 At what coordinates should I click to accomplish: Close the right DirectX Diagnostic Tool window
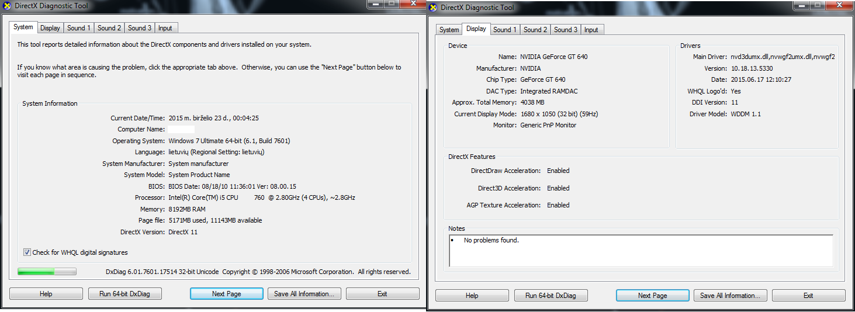pyautogui.click(x=838, y=5)
